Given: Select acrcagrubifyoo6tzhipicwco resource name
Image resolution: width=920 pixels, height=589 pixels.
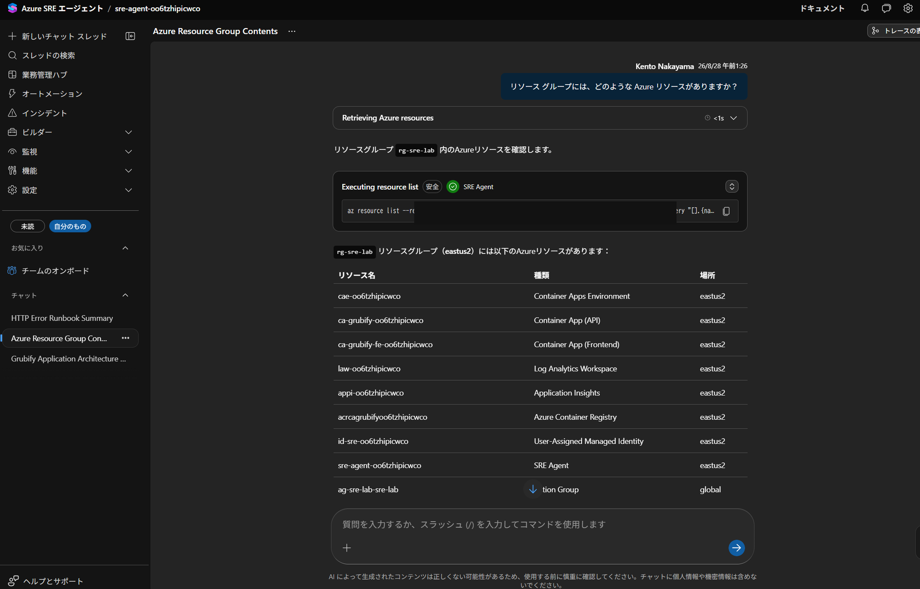Looking at the screenshot, I should 382,417.
